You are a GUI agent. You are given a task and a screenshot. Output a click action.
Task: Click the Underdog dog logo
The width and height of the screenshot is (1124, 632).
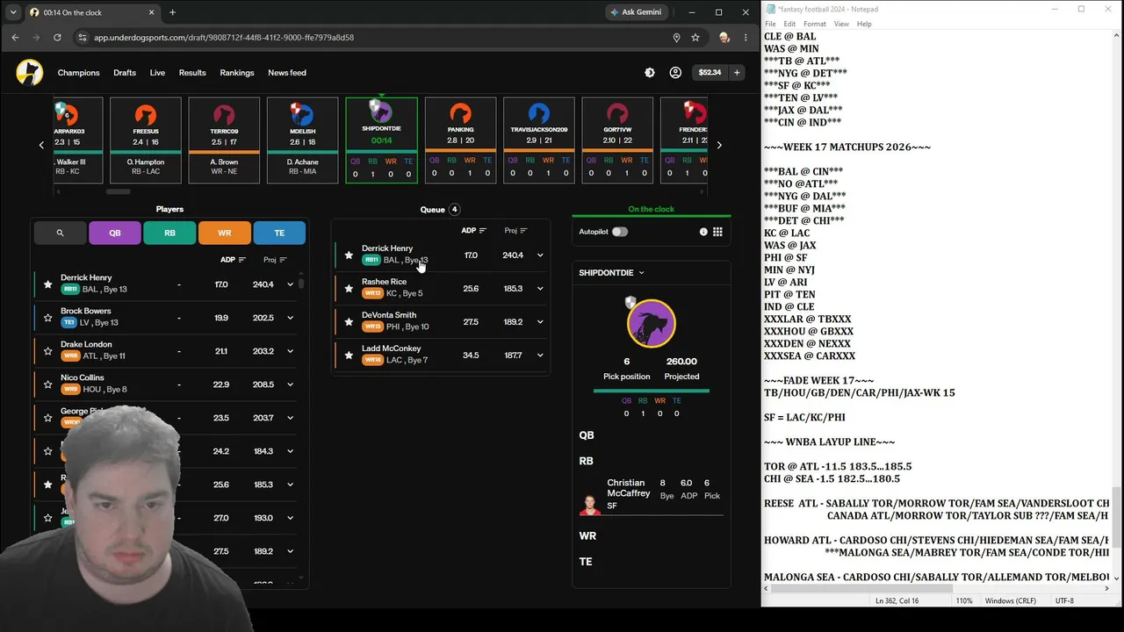(x=29, y=73)
